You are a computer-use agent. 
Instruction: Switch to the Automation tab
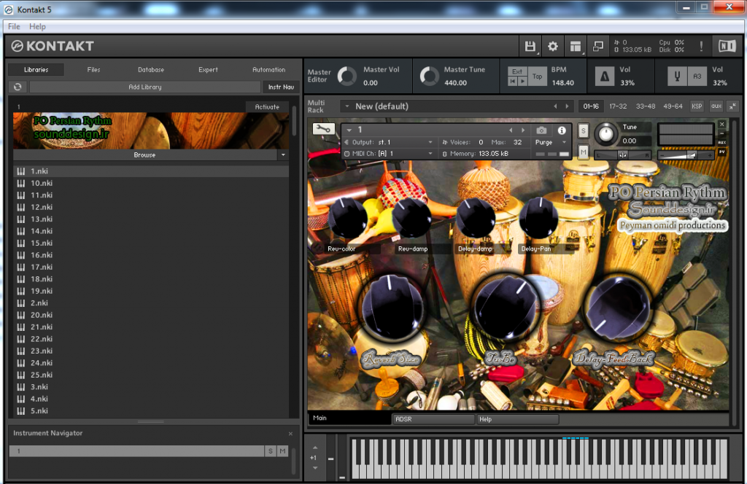coord(268,69)
